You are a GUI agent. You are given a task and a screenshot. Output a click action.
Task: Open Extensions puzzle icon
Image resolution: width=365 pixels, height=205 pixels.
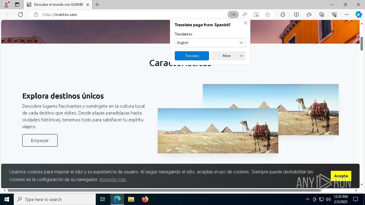point(283,15)
